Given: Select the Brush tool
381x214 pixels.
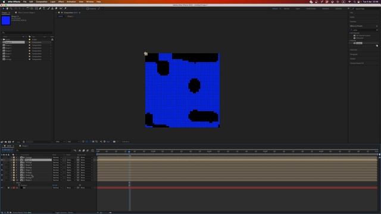Looking at the screenshot, I should pos(48,8).
